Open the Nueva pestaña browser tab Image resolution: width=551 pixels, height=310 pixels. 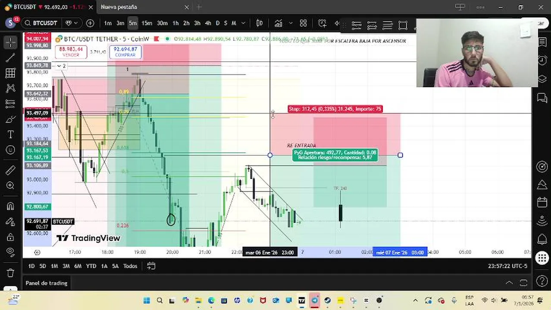119,7
